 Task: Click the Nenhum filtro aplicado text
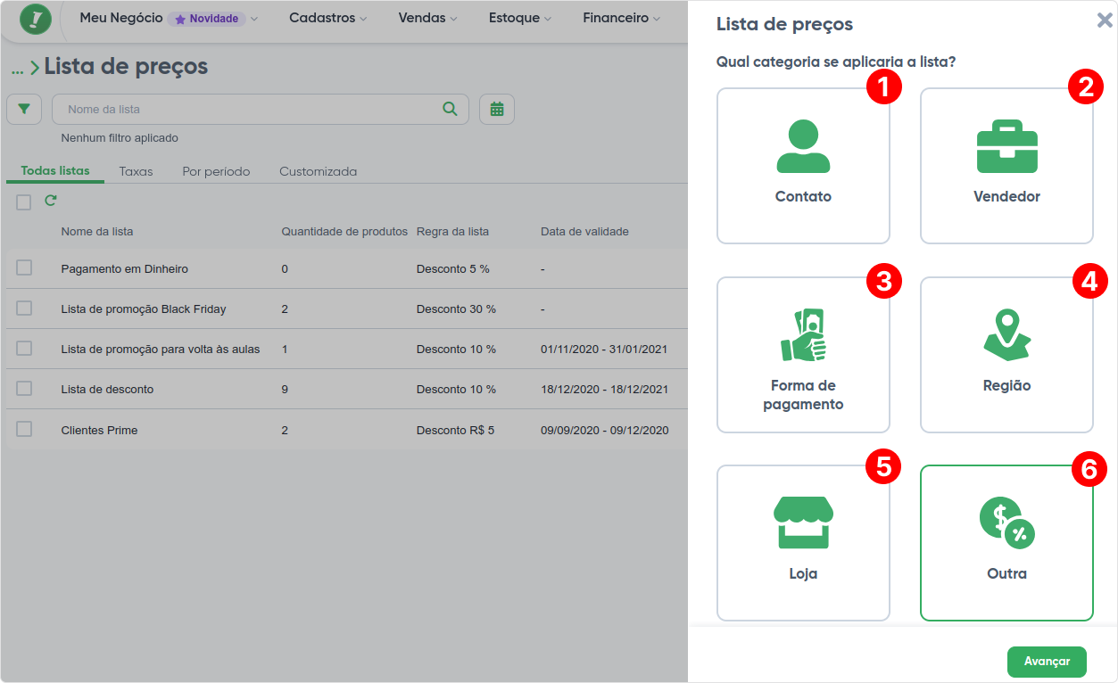pyautogui.click(x=120, y=137)
